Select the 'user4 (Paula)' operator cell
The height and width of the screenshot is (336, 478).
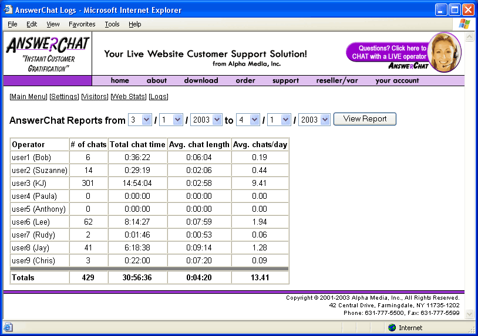[39, 196]
